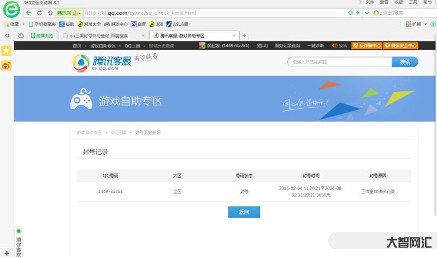Reload the page with the refresh icon
The width and height of the screenshot is (437, 258).
[x=39, y=13]
